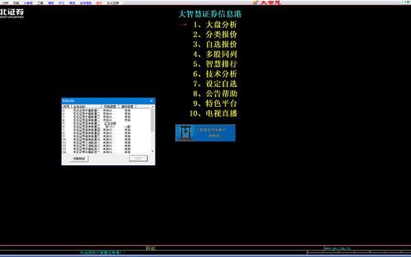The image size is (411, 257).
Task: Open 智慧排行 menu entry
Action: click(215, 64)
